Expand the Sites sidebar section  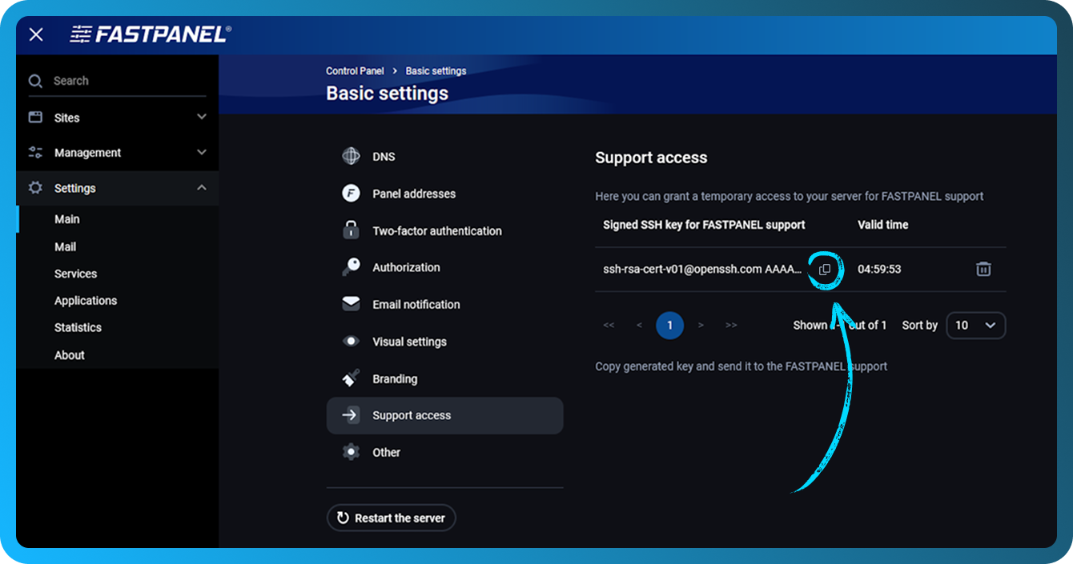[201, 117]
